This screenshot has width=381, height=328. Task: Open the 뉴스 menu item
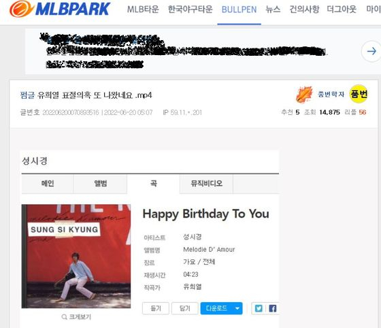pos(273,10)
